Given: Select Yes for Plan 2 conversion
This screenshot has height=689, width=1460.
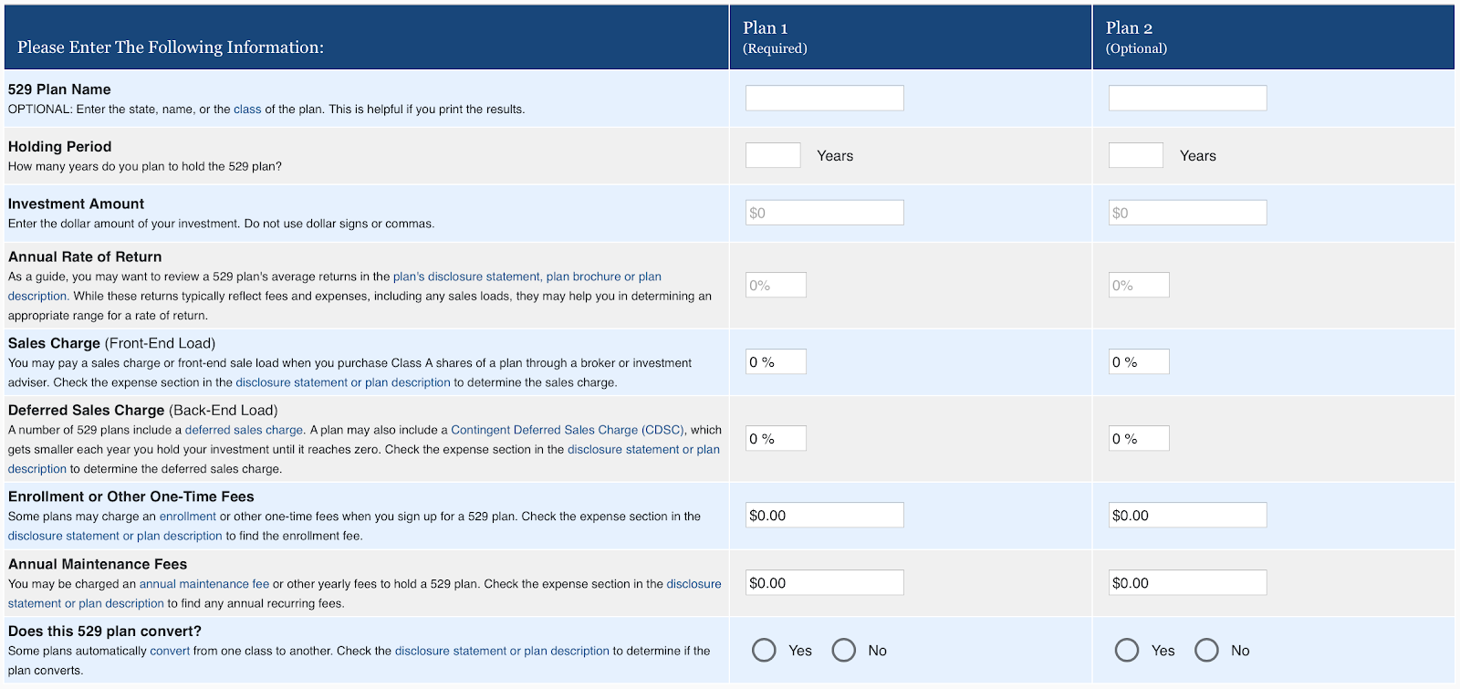Looking at the screenshot, I should pos(1127,650).
